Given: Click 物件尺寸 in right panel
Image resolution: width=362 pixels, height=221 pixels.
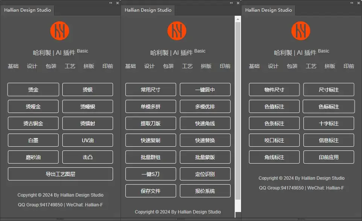Looking at the screenshot, I should (274, 90).
